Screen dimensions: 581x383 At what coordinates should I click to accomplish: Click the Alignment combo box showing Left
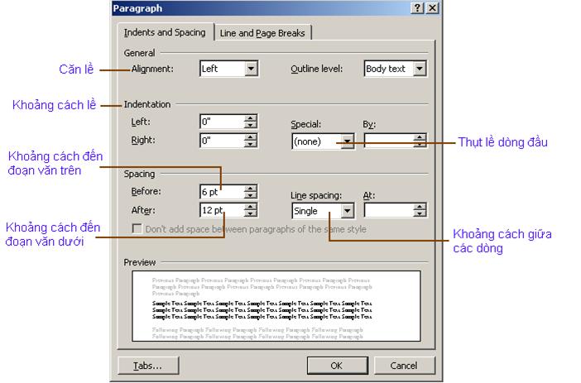coord(229,69)
